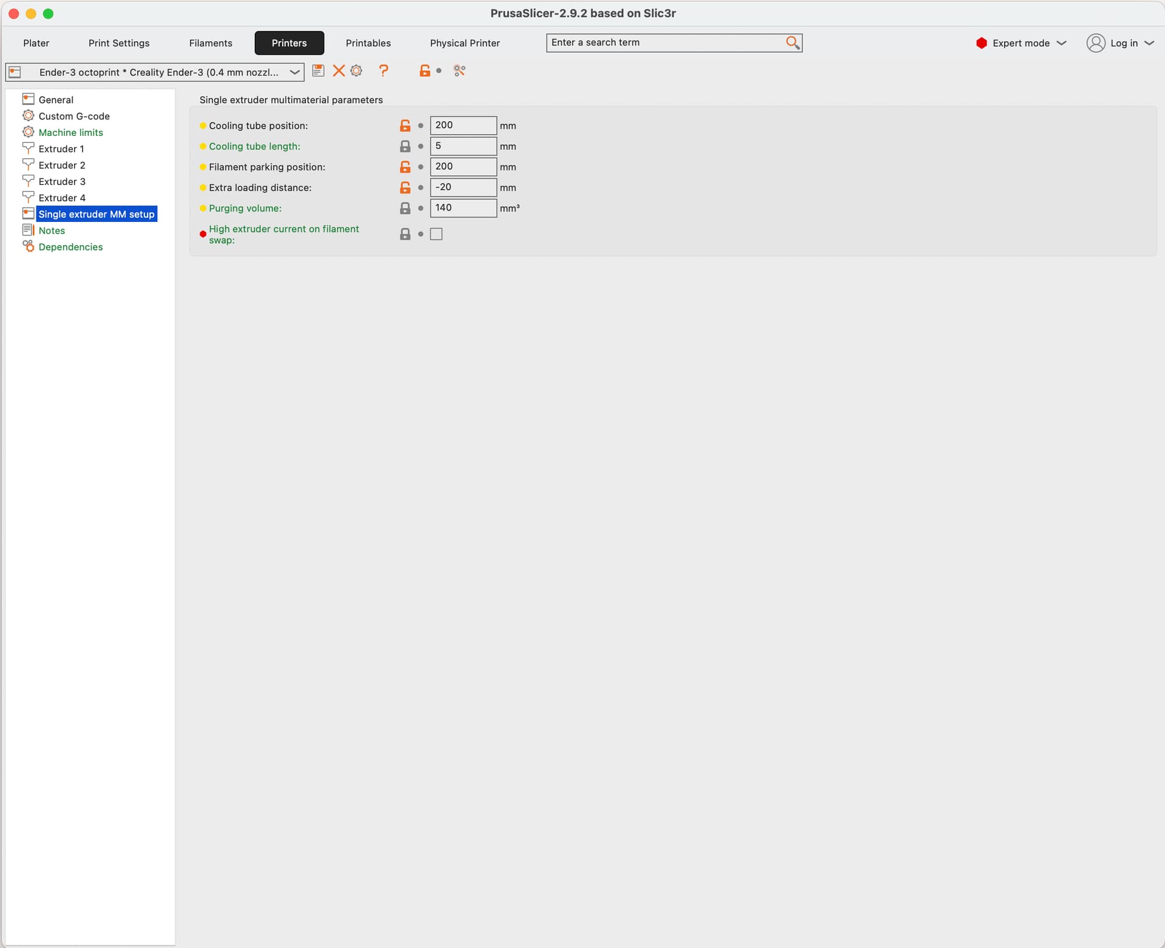The image size is (1165, 948).
Task: Click the search magnifier icon
Action: tap(792, 42)
